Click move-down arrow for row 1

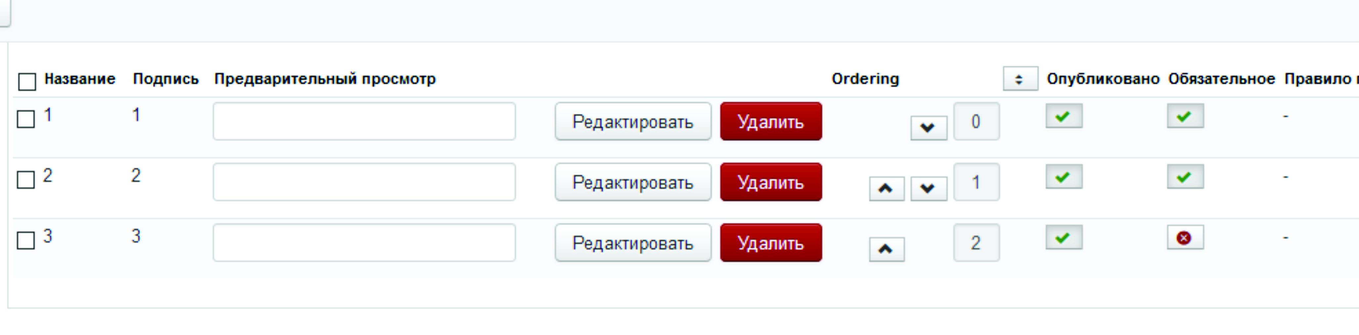tap(928, 128)
